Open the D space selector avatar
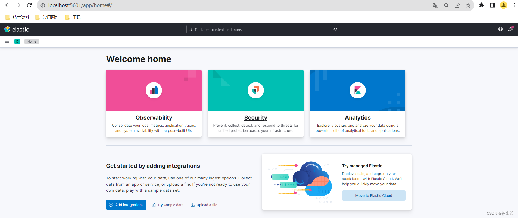Screen dimensions: 518x218 17,41
